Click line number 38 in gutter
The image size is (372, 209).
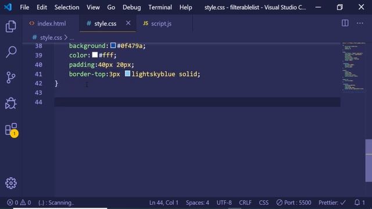pos(38,46)
